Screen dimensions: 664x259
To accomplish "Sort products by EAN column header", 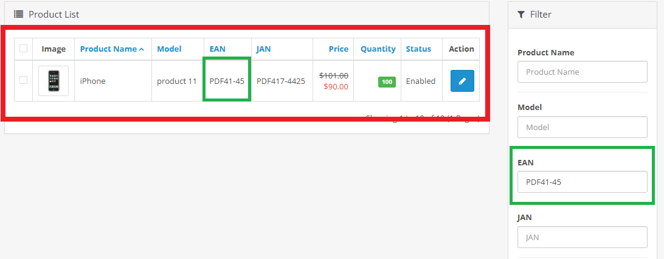I will 218,49.
